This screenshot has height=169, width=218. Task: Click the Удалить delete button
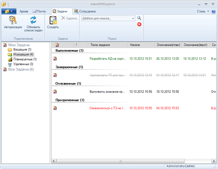tap(69, 18)
